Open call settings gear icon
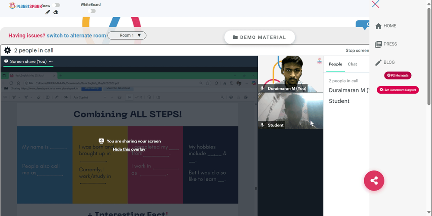 tap(7, 50)
